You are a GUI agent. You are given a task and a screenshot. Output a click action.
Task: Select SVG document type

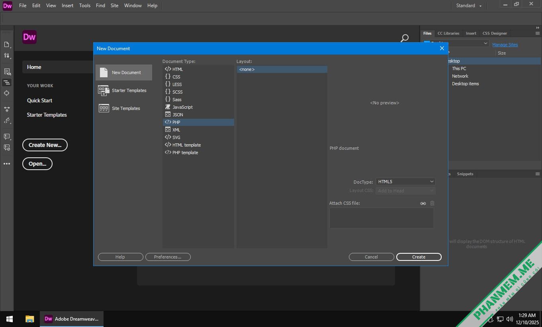pyautogui.click(x=198, y=137)
